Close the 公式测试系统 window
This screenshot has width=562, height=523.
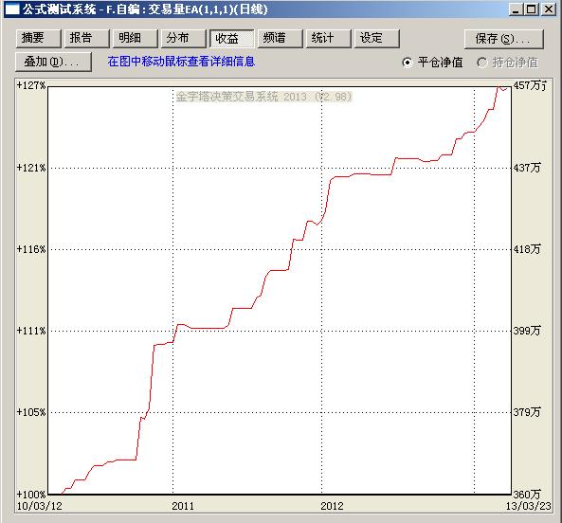coord(549,9)
